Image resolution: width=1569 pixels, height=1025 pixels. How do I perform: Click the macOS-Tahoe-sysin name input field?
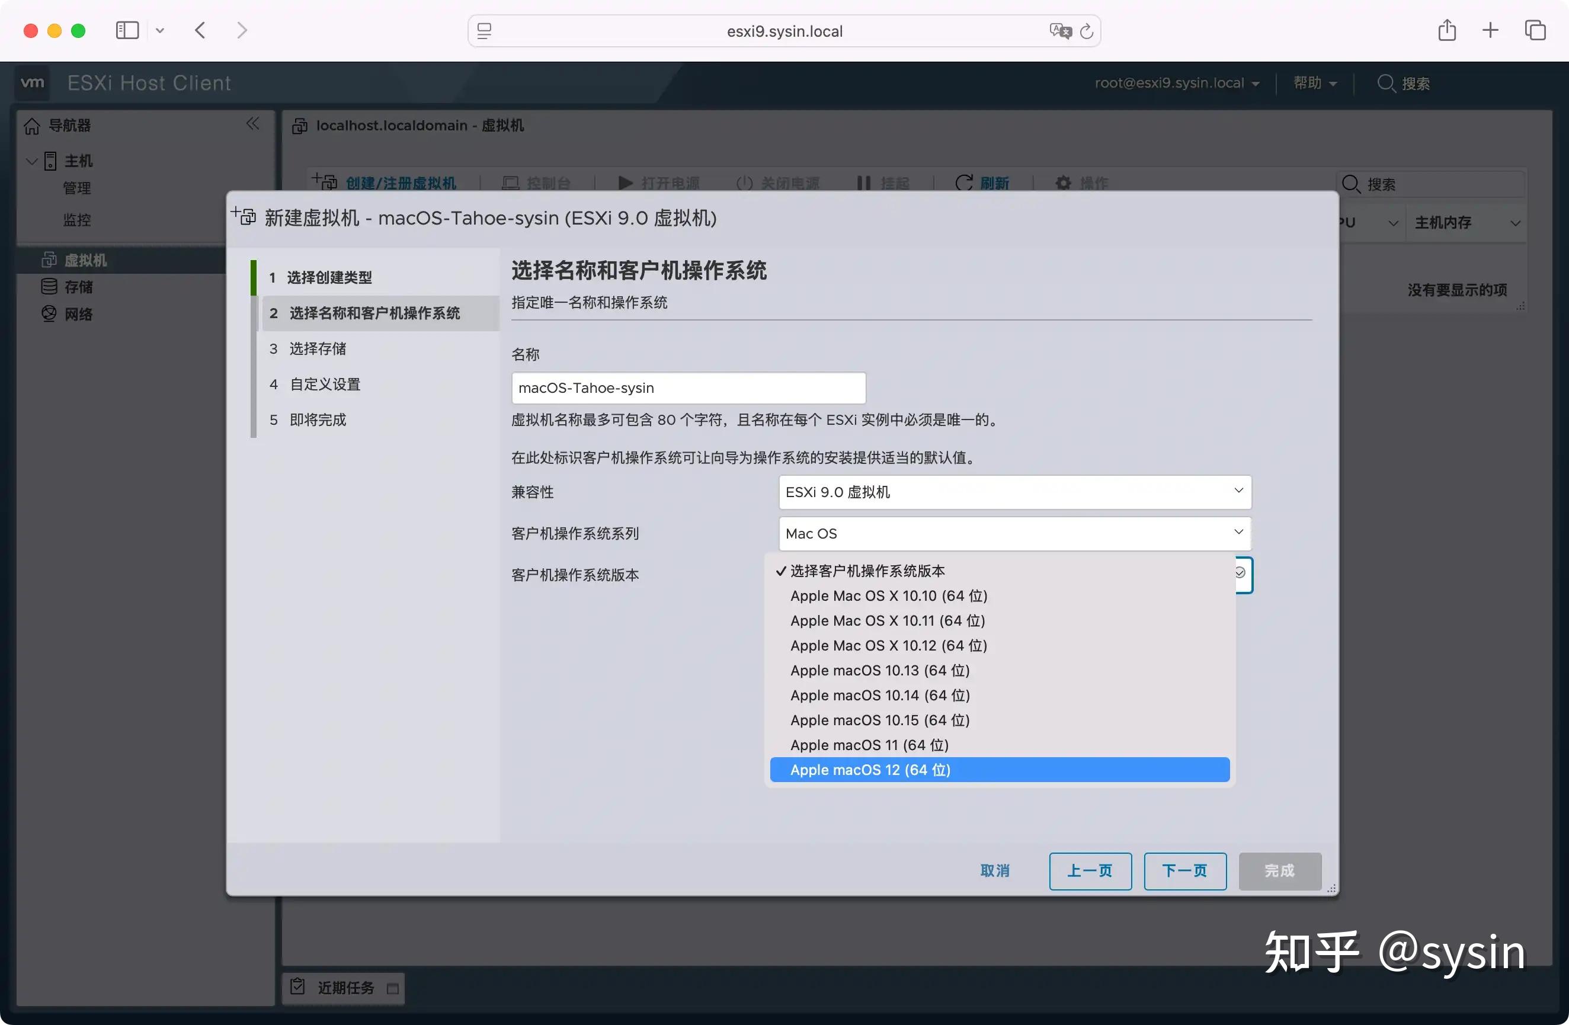click(689, 388)
